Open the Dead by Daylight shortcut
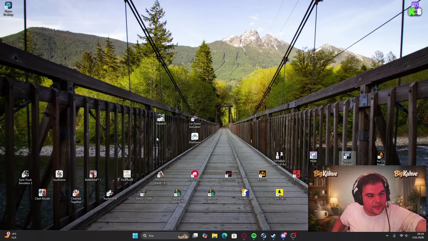The width and height of the screenshot is (428, 241). (x=347, y=159)
